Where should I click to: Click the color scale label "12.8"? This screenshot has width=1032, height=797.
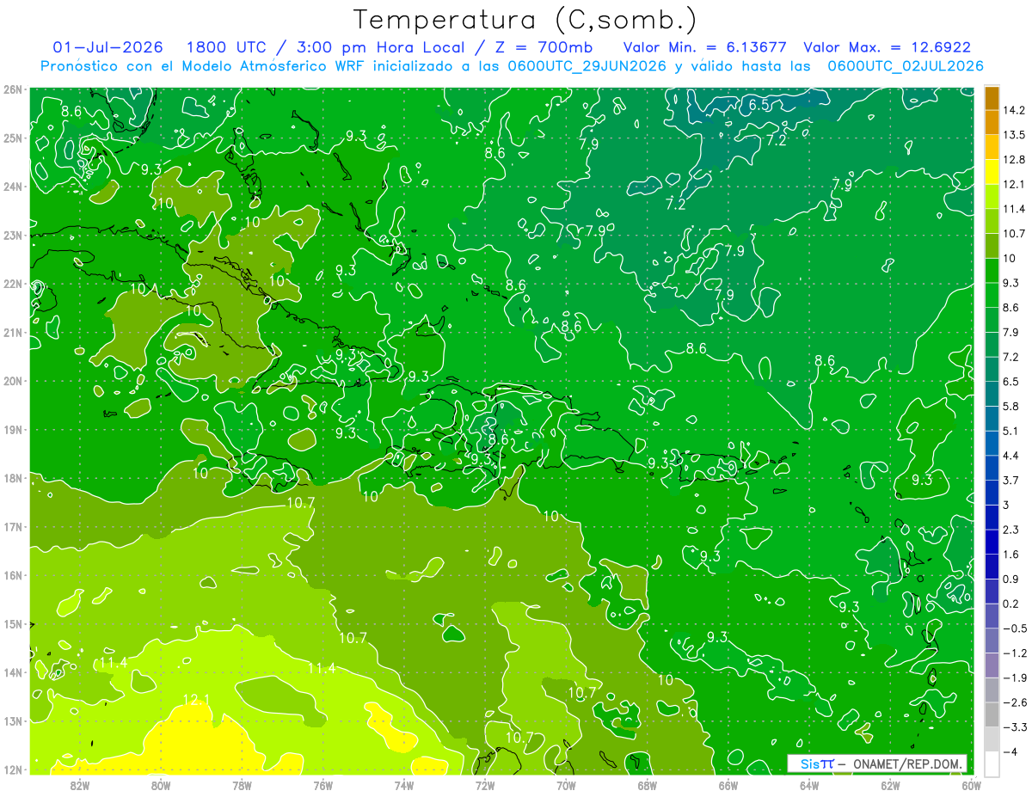pyautogui.click(x=1013, y=159)
